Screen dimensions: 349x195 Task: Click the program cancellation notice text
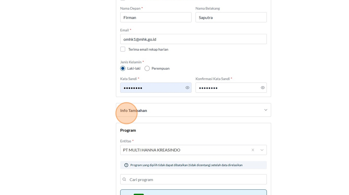coord(186,165)
